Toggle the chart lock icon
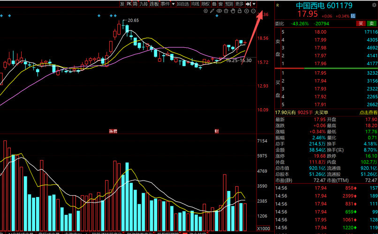The width and height of the screenshot is (378, 234). click(239, 11)
